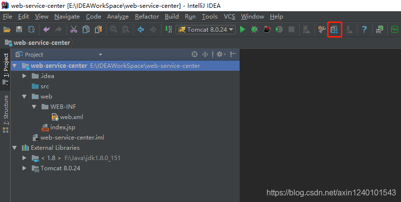Open Project panel gear settings
Viewport: 401px width, 202px height.
(x=221, y=54)
